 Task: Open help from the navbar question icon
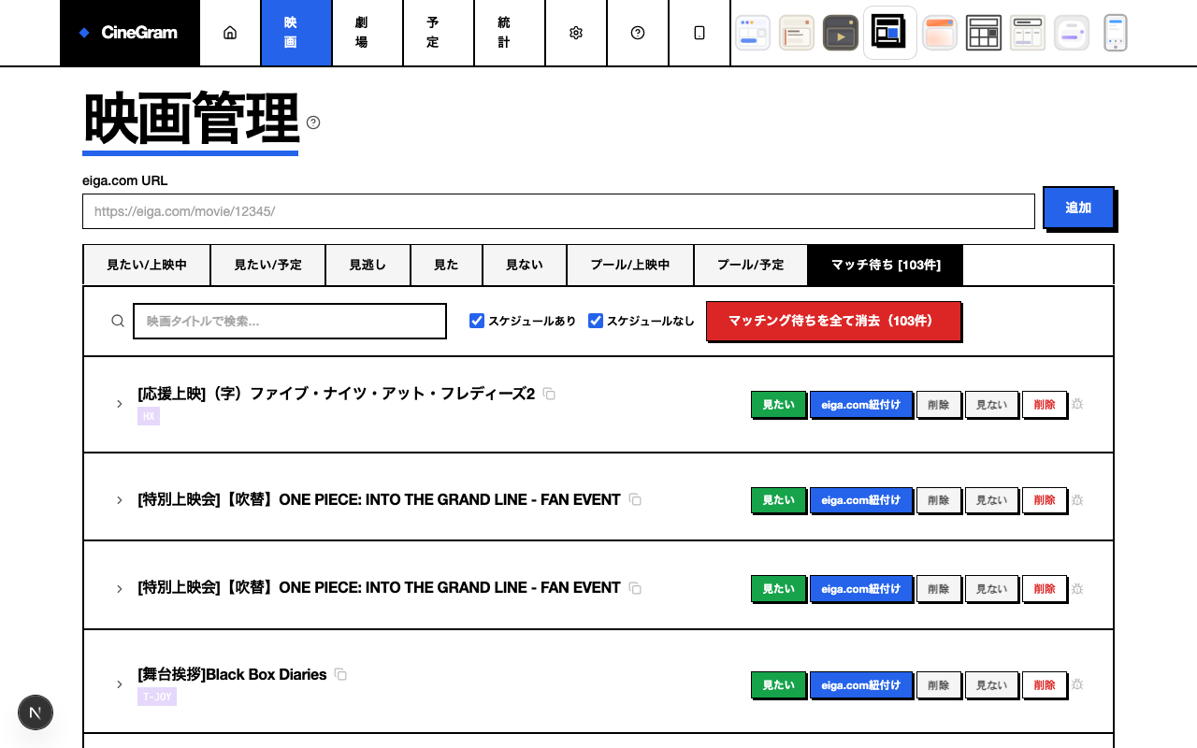(x=638, y=33)
